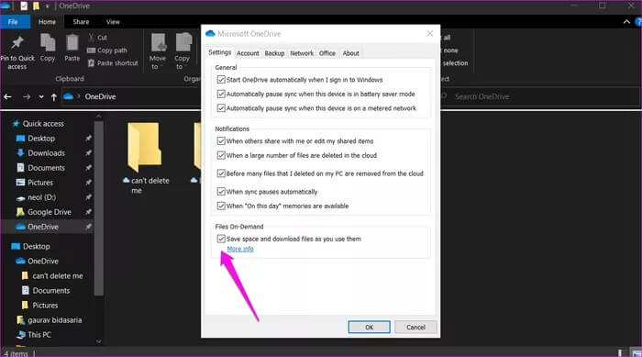Select Downloads in navigation pane
The height and width of the screenshot is (357, 642).
(46, 153)
